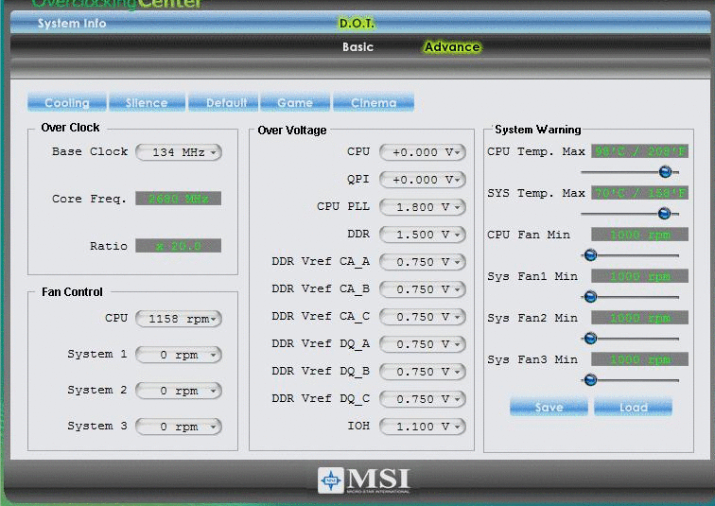This screenshot has width=715, height=506.
Task: Click the Sys Fan3 Min rpm display
Action: point(639,359)
